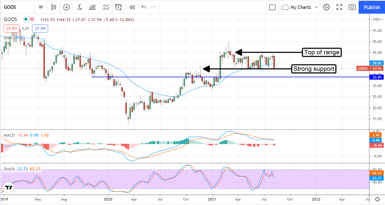Open price scale settings gear at bottom right

[378, 199]
